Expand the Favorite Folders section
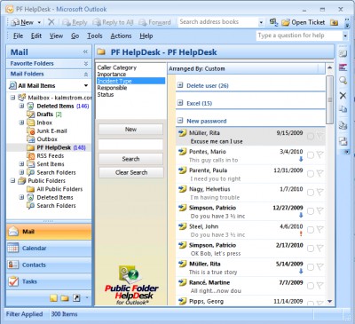The image size is (355, 324). 86,64
